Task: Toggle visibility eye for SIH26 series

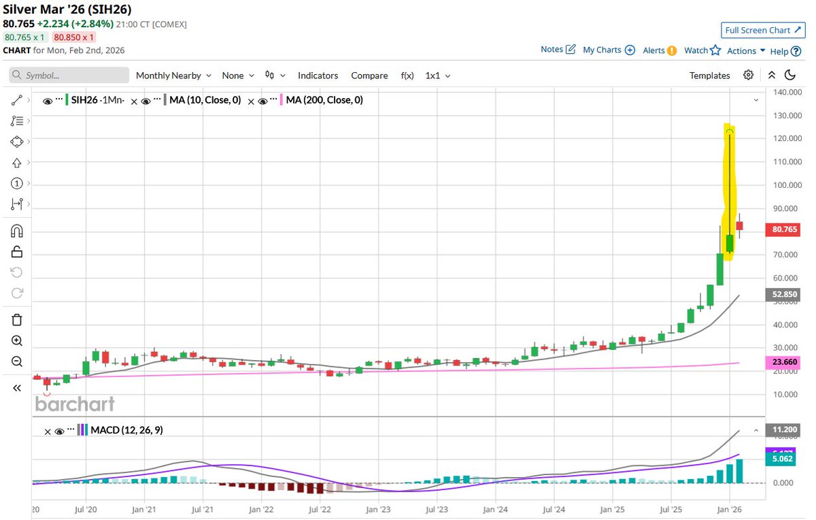Action: pyautogui.click(x=48, y=101)
